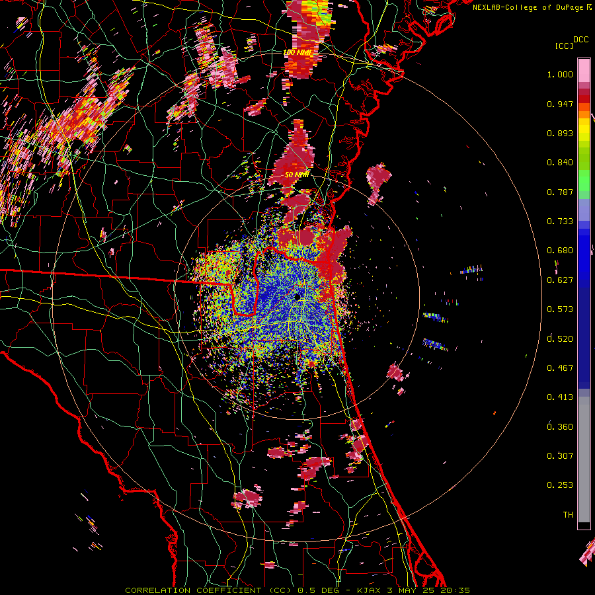
Task: Click the pink top segment of color bar
Action: 584,70
